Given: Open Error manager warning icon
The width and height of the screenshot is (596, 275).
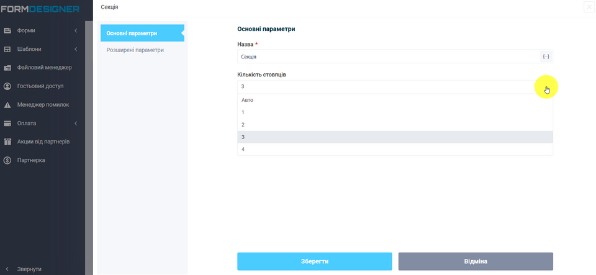Looking at the screenshot, I should point(8,105).
